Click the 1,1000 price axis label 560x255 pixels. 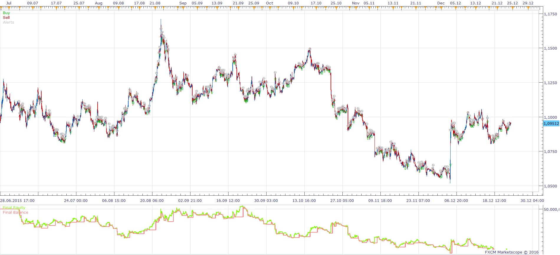(x=551, y=117)
